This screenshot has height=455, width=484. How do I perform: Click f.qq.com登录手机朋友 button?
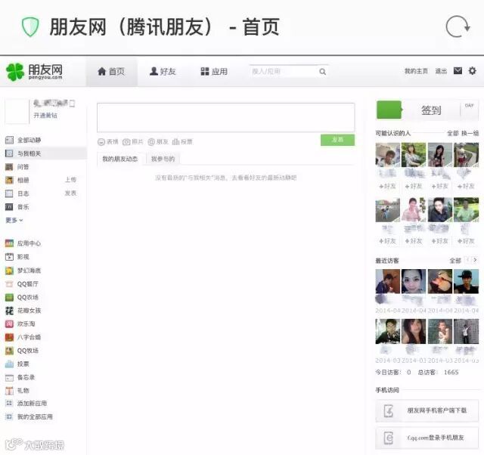tap(427, 438)
